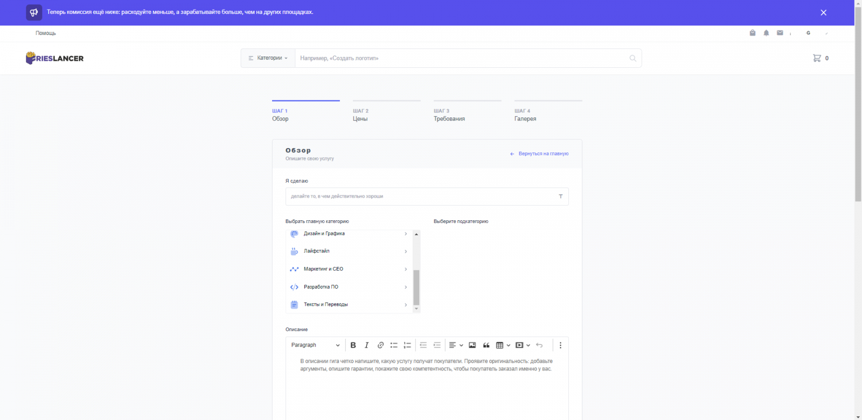Screen dimensions: 862x420
Task: Toggle italic formatting
Action: tap(367, 345)
